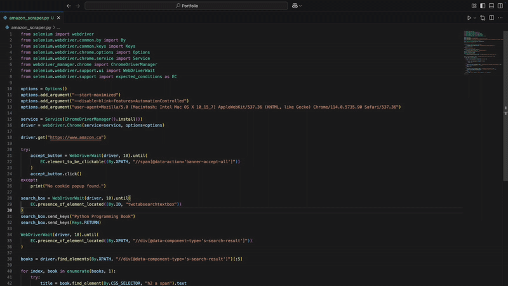This screenshot has height=286, width=508.
Task: Click "Keys.RETURN" on line 32
Action: [85, 223]
